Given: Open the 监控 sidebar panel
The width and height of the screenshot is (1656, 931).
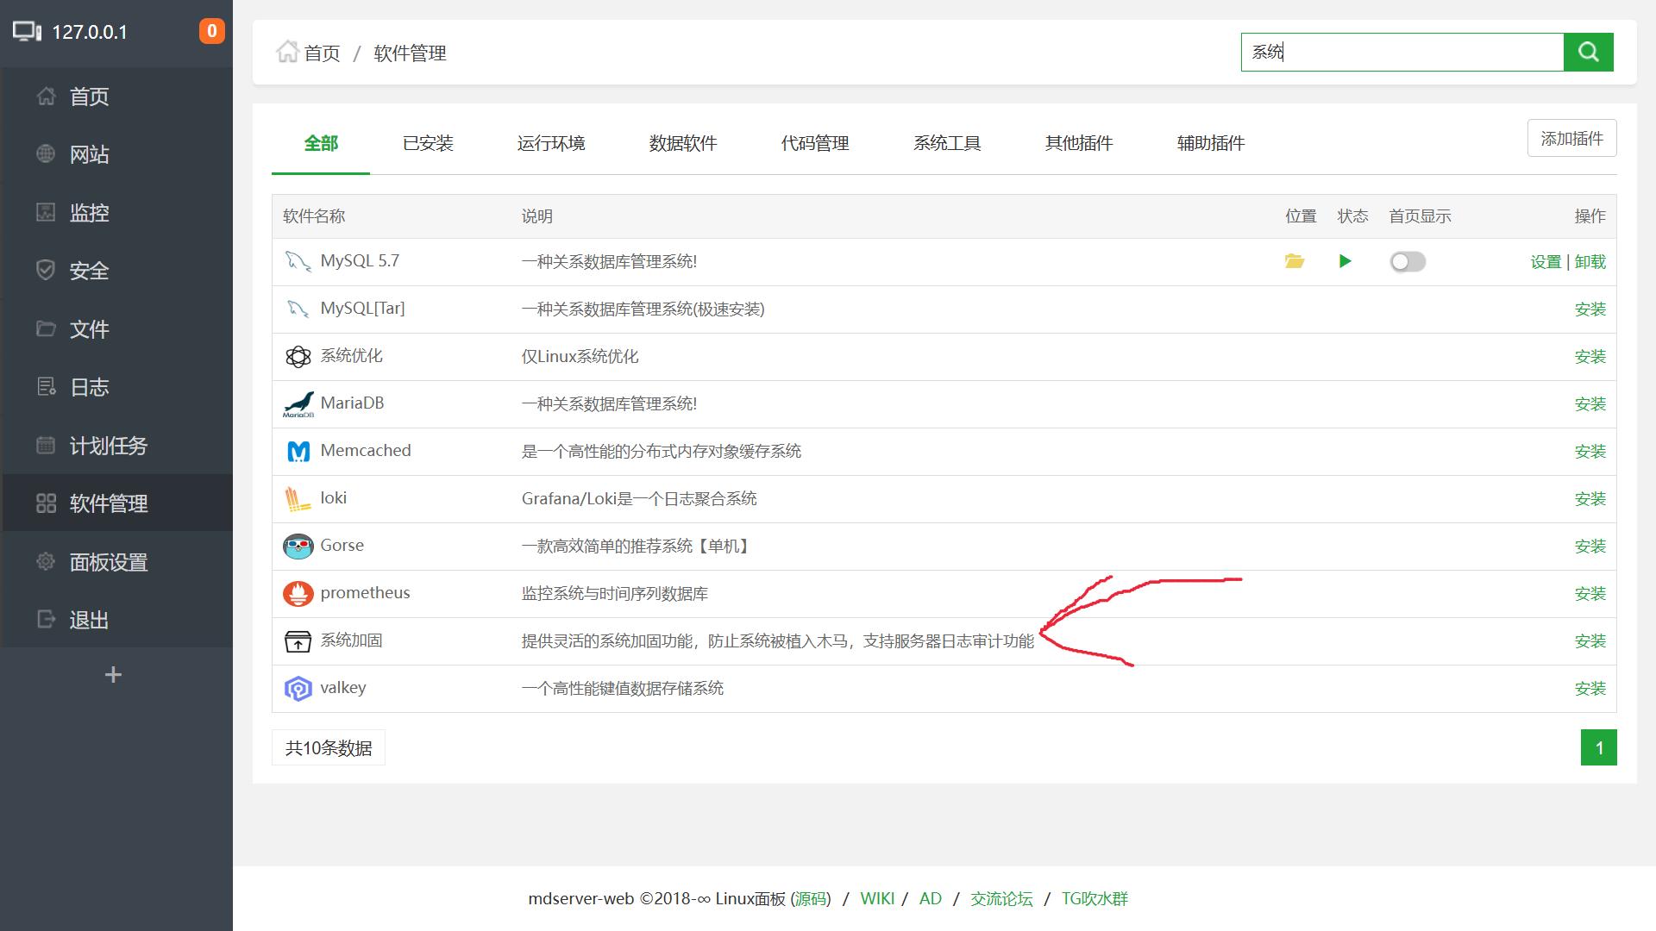Looking at the screenshot, I should click(89, 212).
